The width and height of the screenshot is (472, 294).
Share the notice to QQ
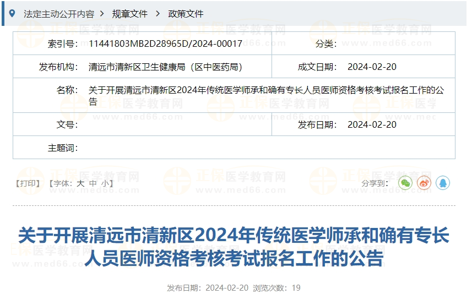tap(443, 183)
